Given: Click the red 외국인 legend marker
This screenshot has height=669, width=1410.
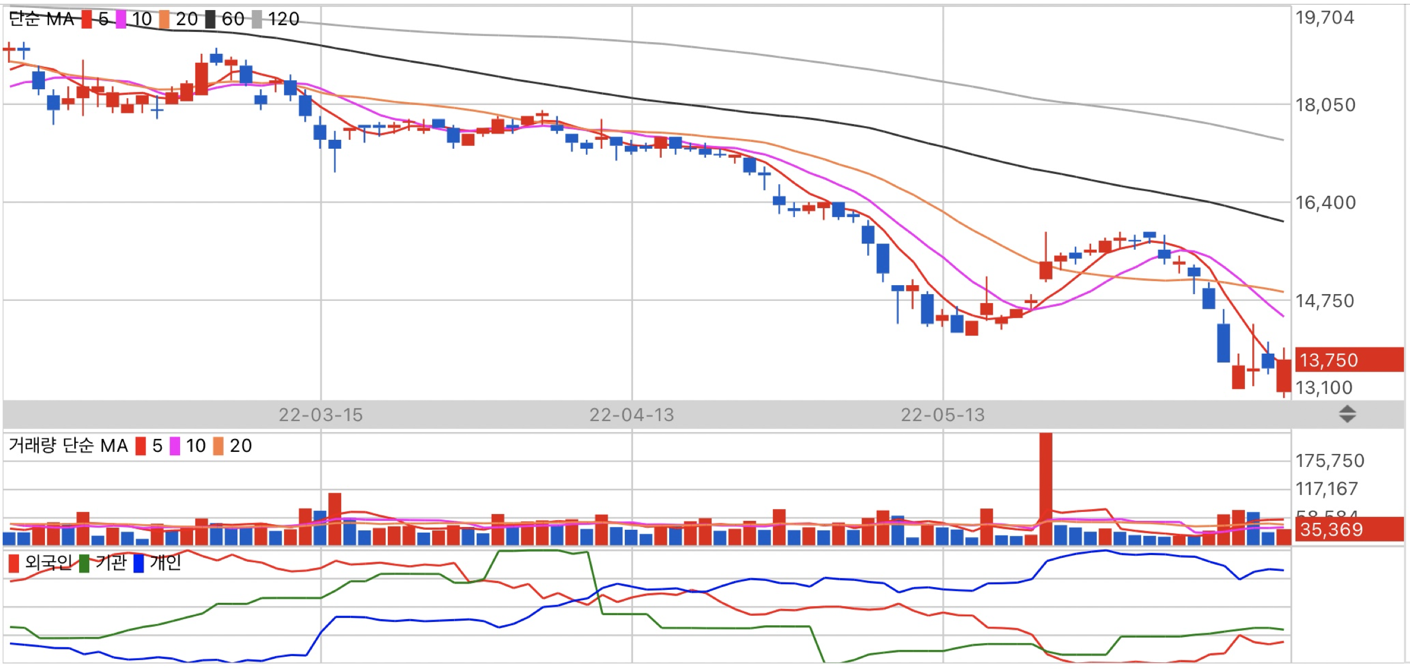Looking at the screenshot, I should pos(14,563).
